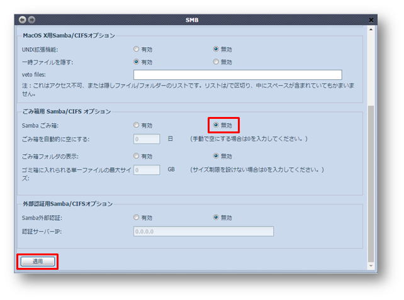Click the vertical scrollbar thumb
Viewport: 404px width, 300px height.
click(x=371, y=184)
